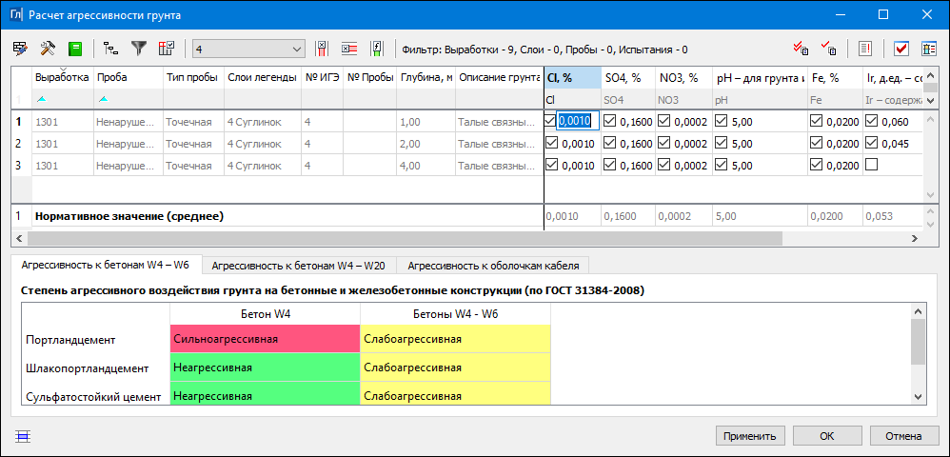Uncheck SO4 checkbox in row 1
This screenshot has width=950, height=457.
coord(609,121)
